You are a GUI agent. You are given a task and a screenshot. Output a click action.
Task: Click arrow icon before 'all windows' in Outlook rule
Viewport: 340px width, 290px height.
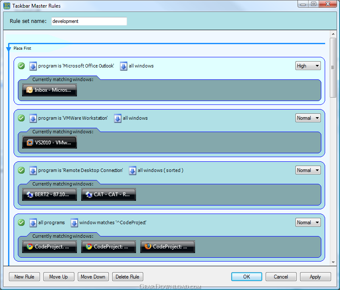click(124, 66)
